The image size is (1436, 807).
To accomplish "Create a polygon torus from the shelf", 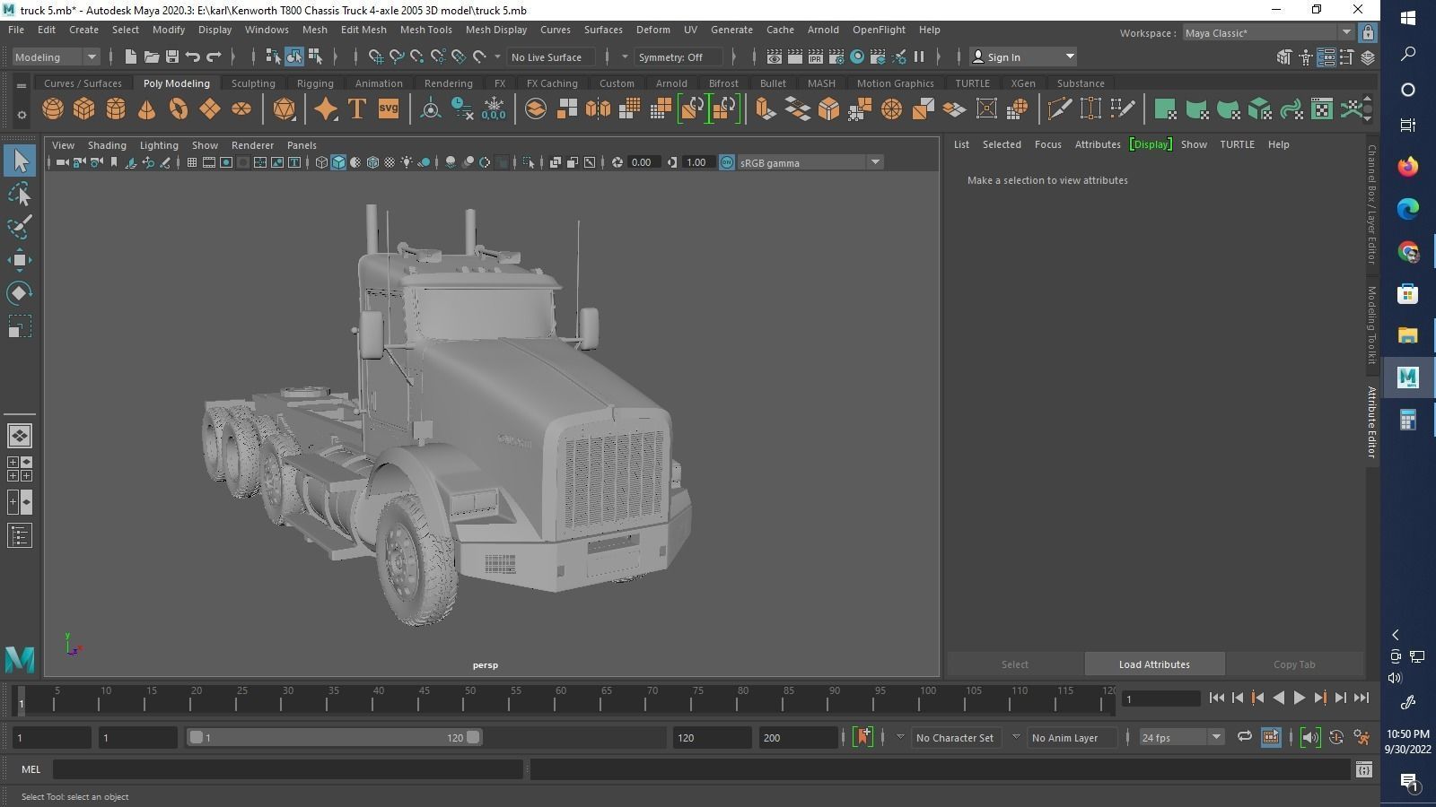I will (x=178, y=109).
